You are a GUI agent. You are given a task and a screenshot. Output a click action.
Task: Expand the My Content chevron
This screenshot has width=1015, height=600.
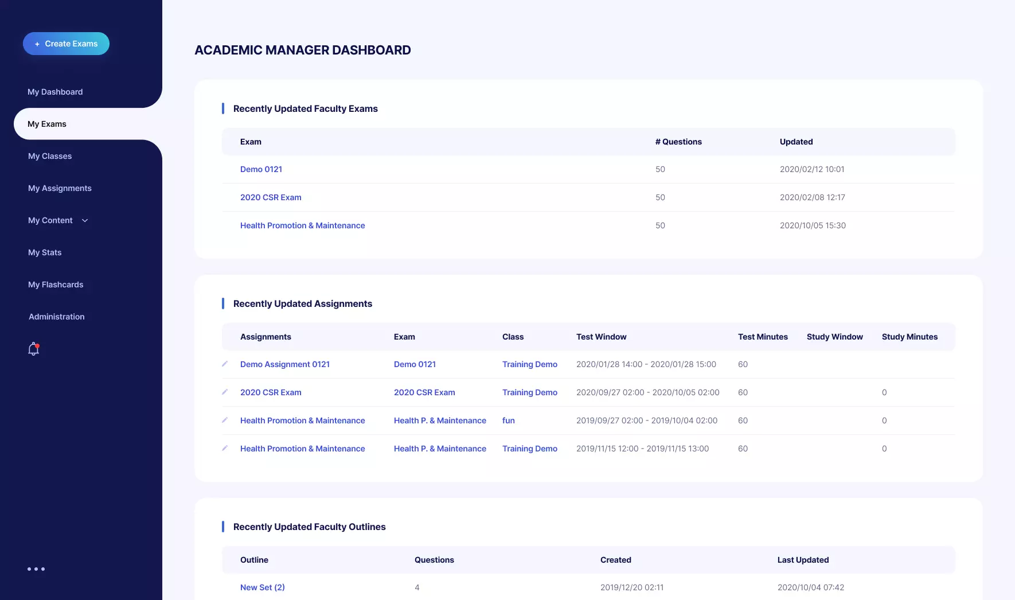[85, 220]
